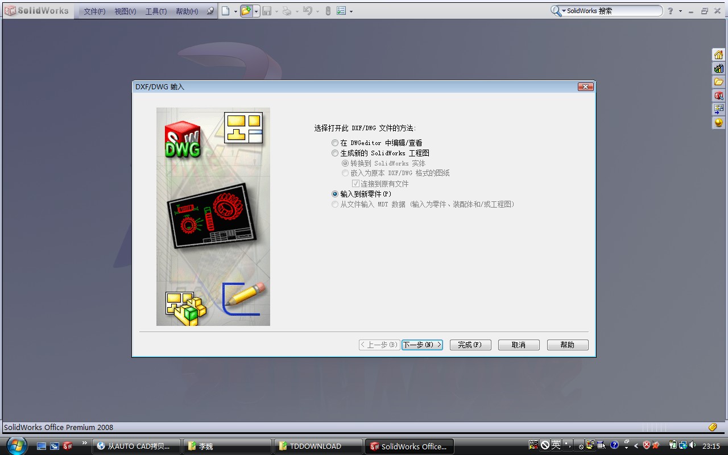This screenshot has height=455, width=728.
Task: Click the Print icon in the toolbar
Action: [x=287, y=11]
